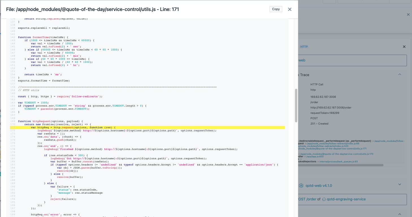Viewport: 412px width, 217px height.
Task: Click the modal's vertical scrollbar thumb
Action: pyautogui.click(x=296, y=106)
